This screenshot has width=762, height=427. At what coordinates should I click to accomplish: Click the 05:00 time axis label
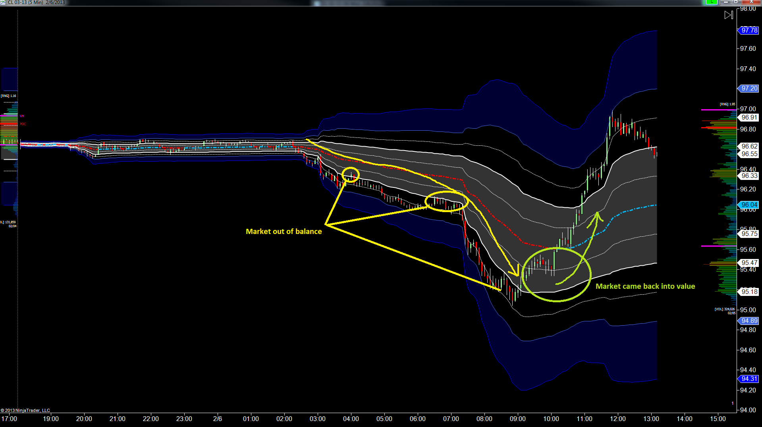point(384,419)
